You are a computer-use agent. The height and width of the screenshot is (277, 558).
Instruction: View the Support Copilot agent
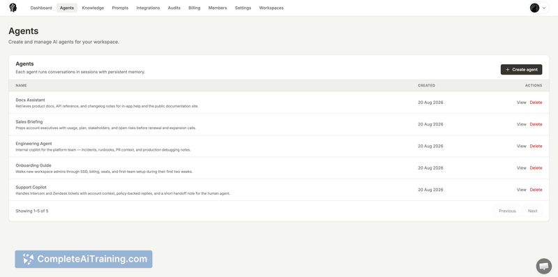(521, 190)
